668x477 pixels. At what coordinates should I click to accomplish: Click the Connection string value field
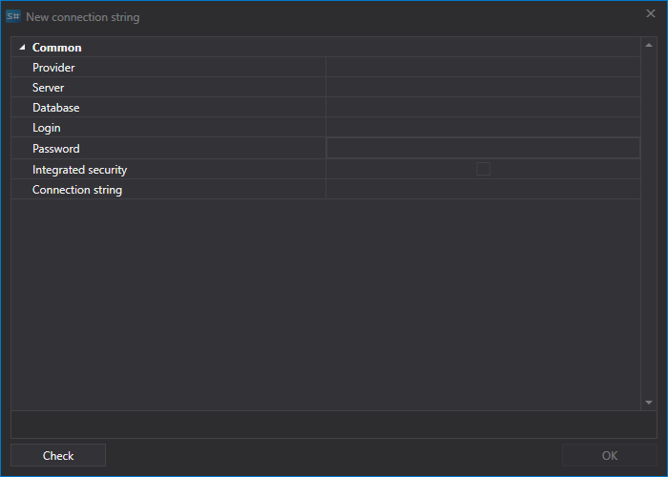[483, 190]
